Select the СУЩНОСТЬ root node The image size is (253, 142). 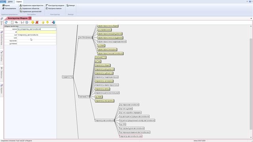click(68, 77)
